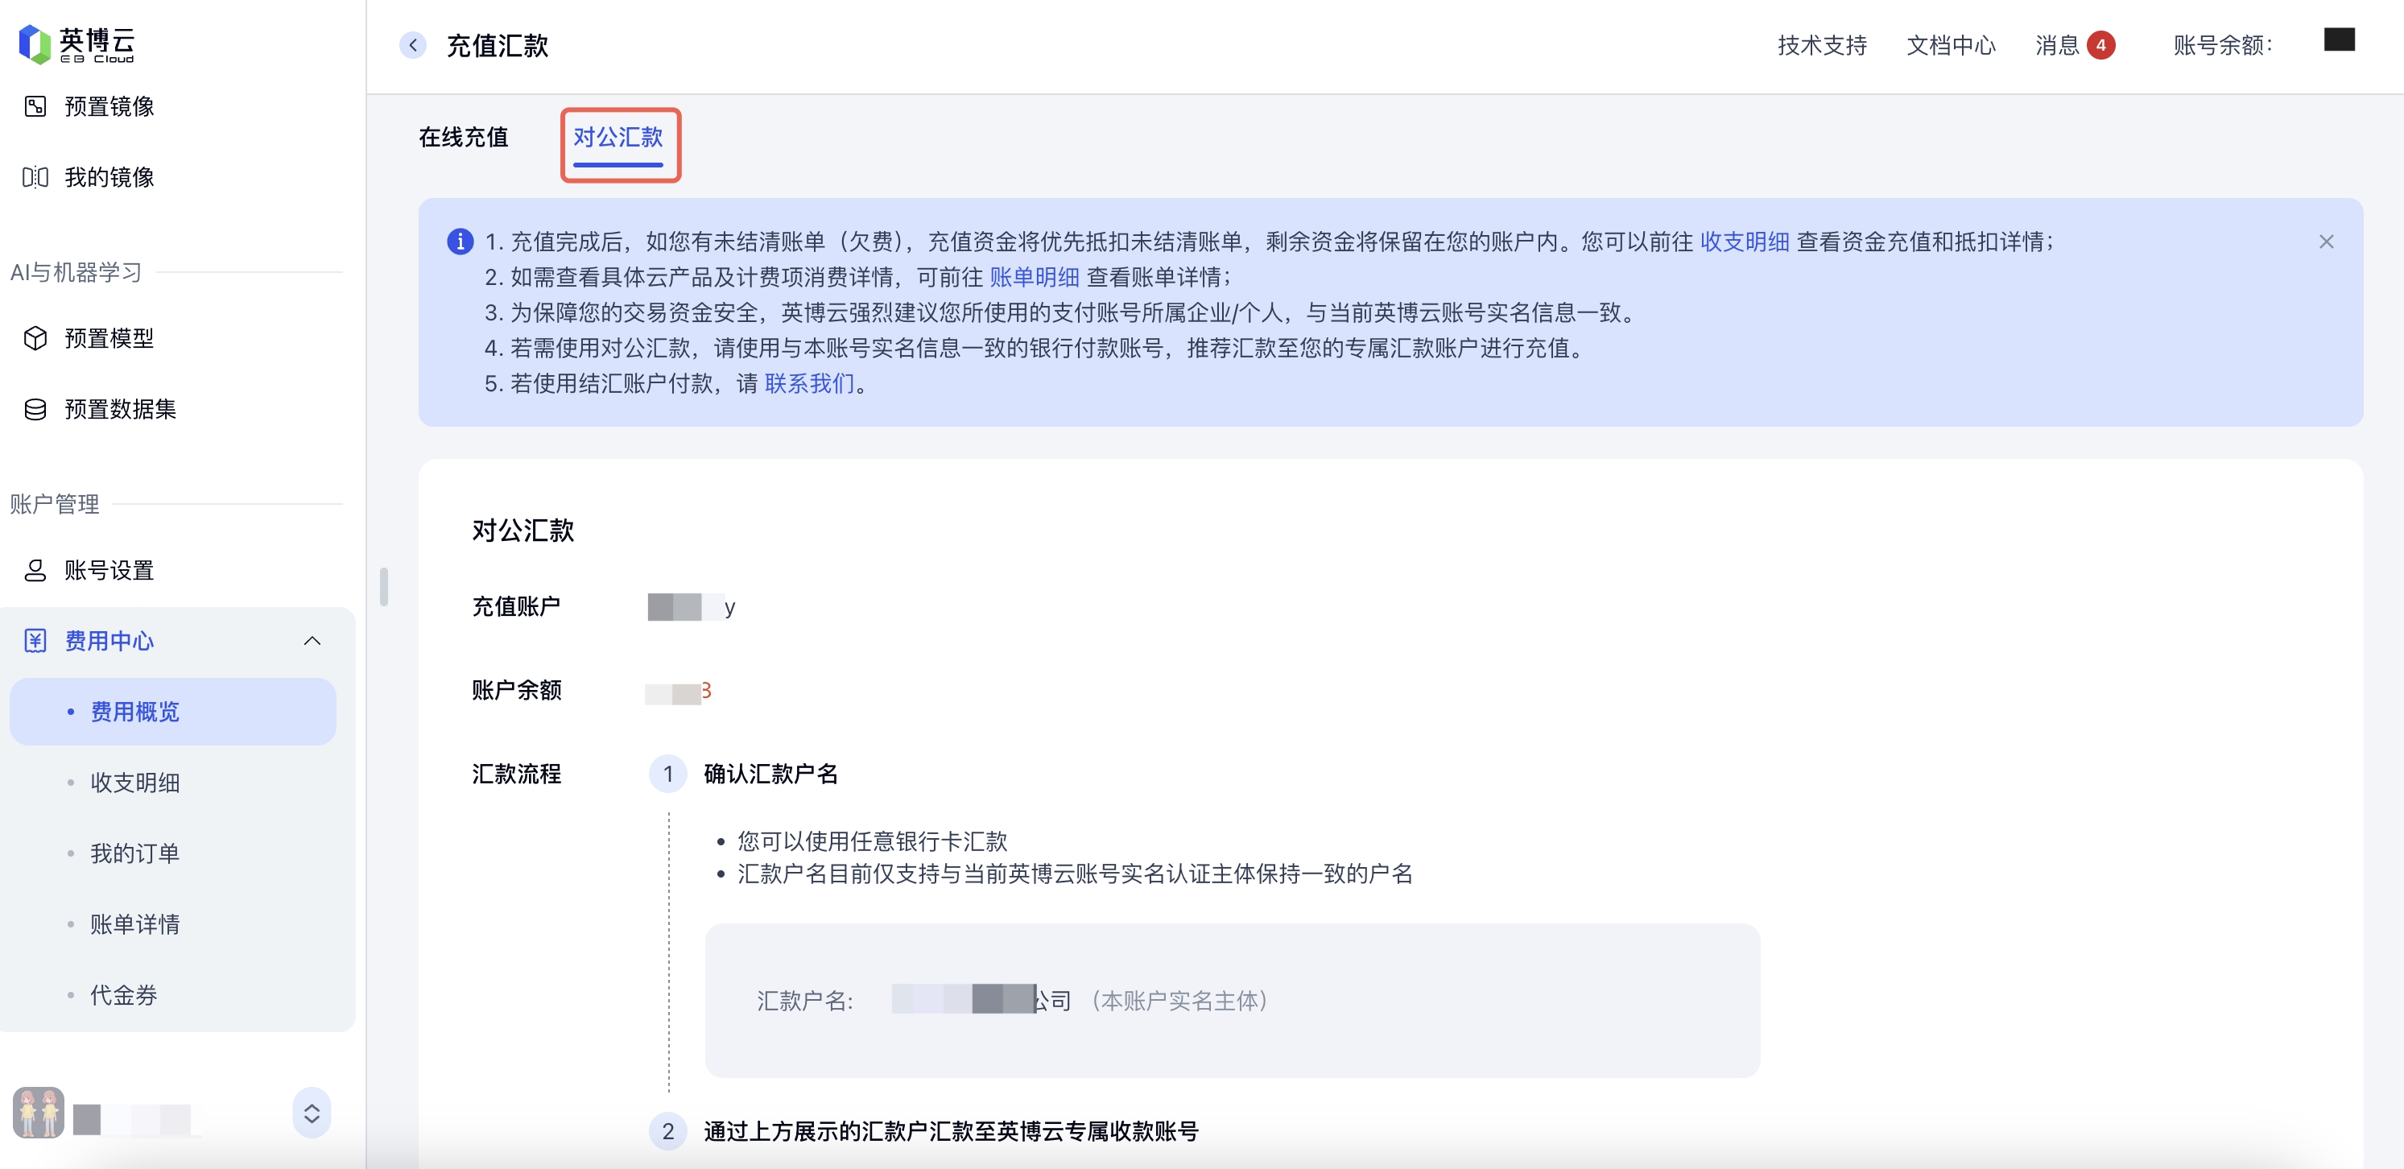Screen dimensions: 2404x1169
Task: Click the 预置模型 cube icon
Action: pyautogui.click(x=35, y=337)
